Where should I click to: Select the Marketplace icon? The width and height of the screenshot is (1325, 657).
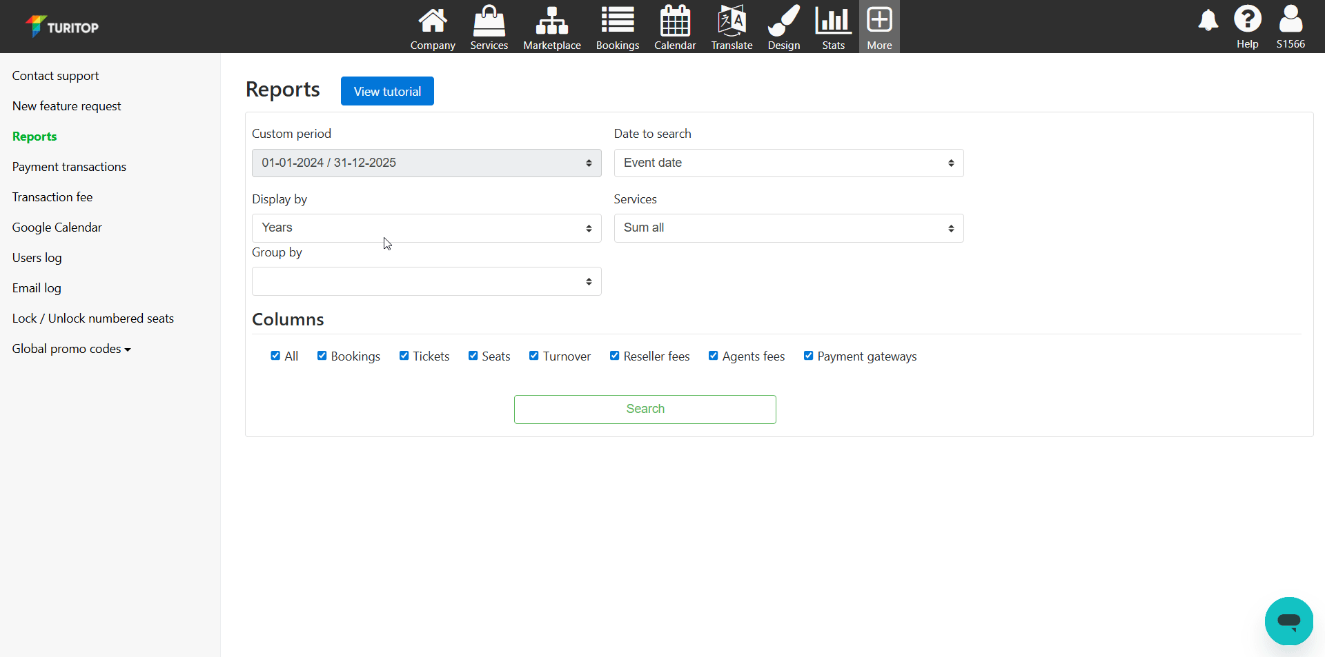(551, 26)
